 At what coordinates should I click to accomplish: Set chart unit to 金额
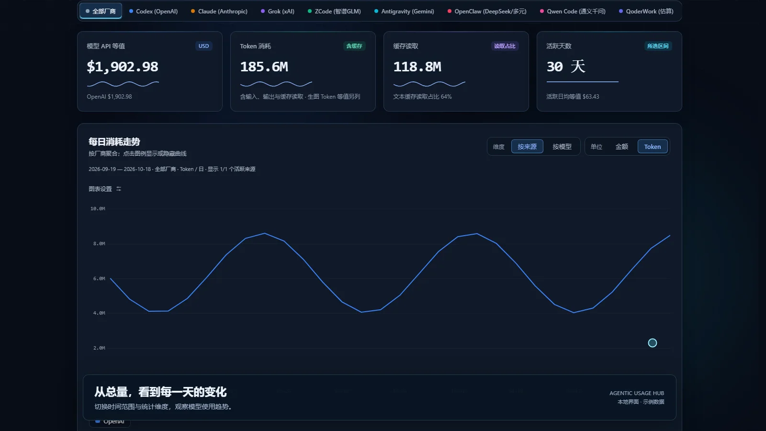(x=622, y=147)
